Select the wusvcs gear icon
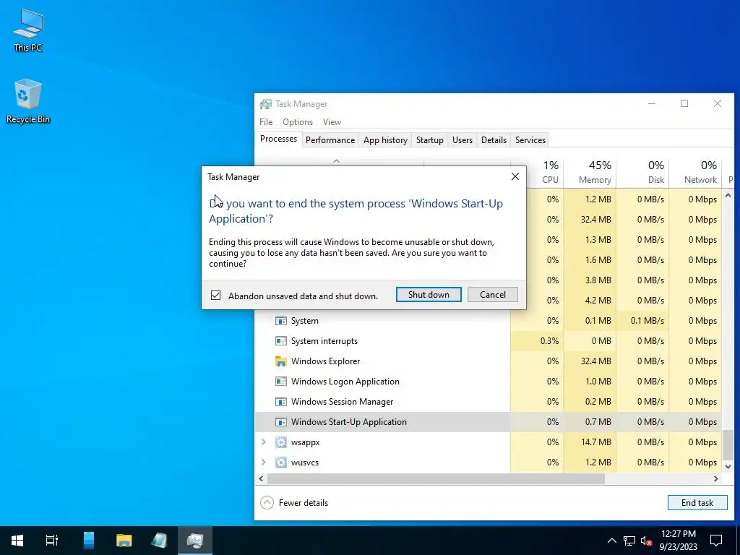This screenshot has height=555, width=740. 281,462
